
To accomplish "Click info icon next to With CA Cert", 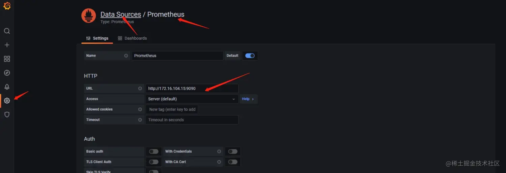I will click(219, 162).
